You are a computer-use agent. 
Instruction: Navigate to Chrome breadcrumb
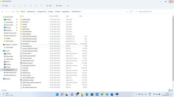[x=57, y=12]
